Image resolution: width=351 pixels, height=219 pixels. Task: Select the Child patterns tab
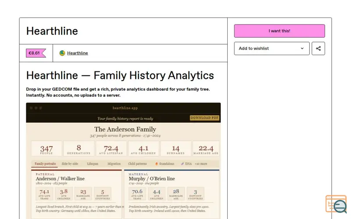tap(137, 163)
